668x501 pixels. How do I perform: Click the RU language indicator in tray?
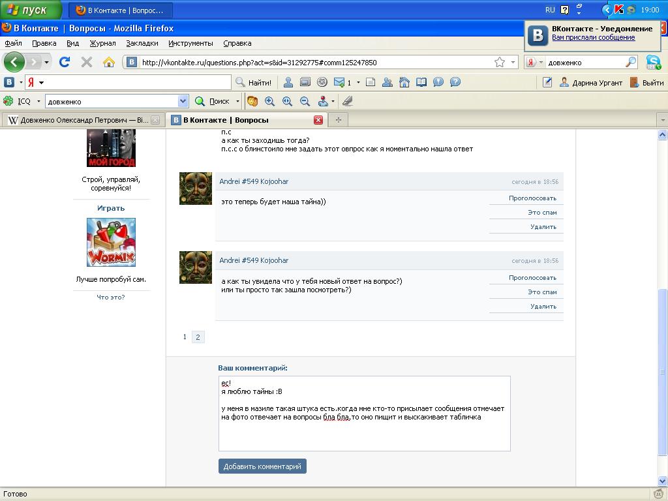click(550, 10)
